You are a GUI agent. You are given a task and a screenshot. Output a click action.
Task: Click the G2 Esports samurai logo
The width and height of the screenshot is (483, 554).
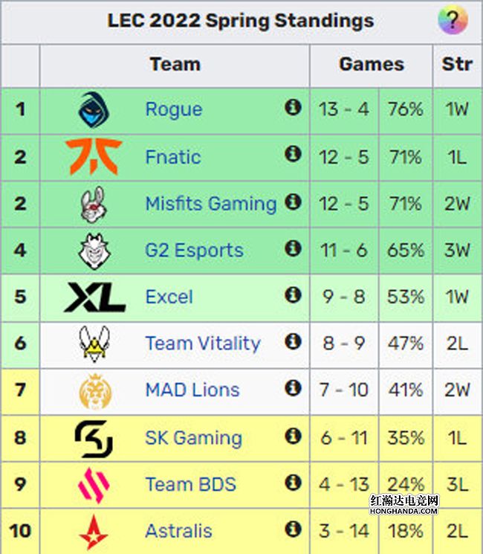94,251
